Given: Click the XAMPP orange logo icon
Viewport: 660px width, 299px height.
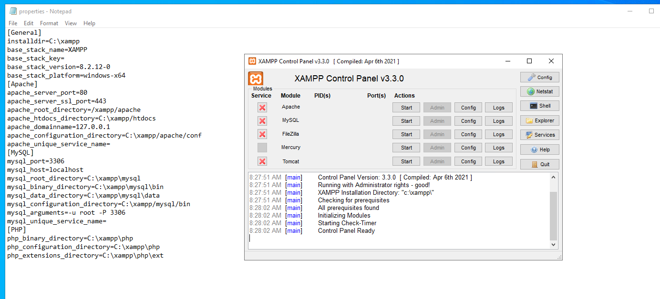Looking at the screenshot, I should (x=256, y=79).
